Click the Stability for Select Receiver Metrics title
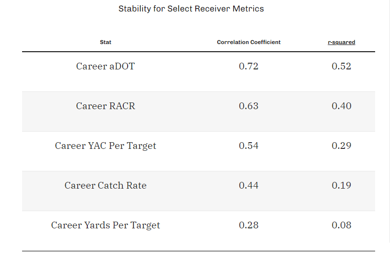Screen dimensions: 390x259 [x=191, y=9]
